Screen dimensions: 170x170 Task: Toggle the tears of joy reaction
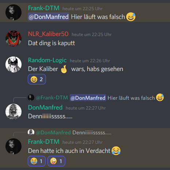[36, 161]
